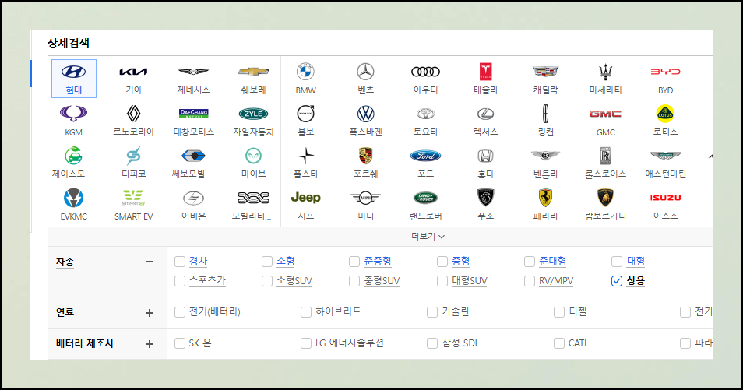
Task: Click the SMART EV brand logo
Action: click(133, 198)
